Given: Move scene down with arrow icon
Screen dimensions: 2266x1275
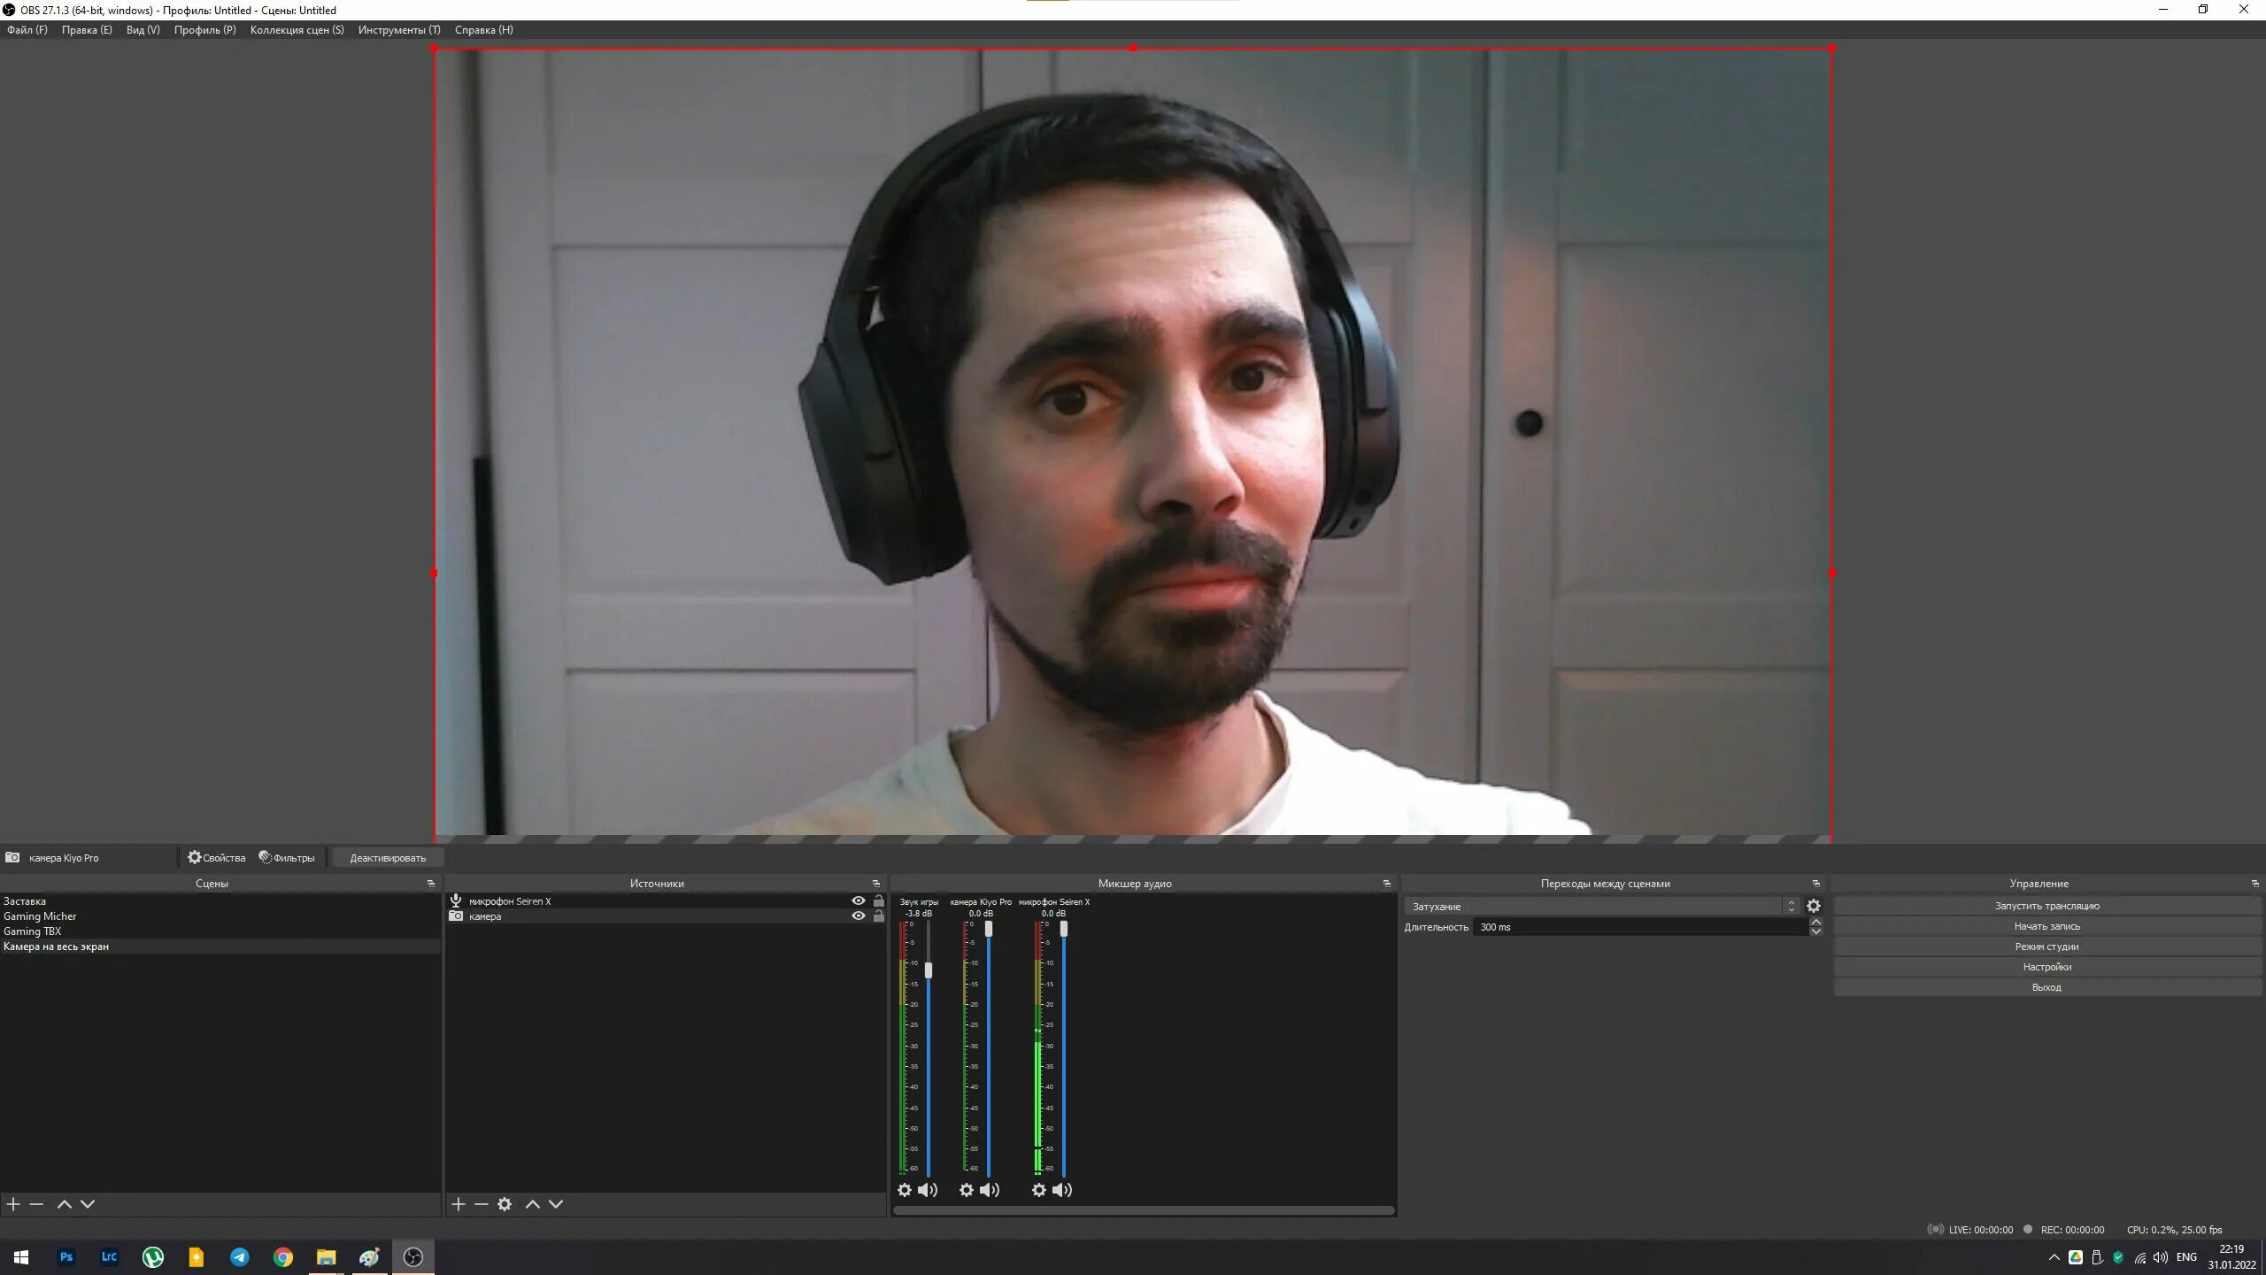Looking at the screenshot, I should [x=88, y=1204].
